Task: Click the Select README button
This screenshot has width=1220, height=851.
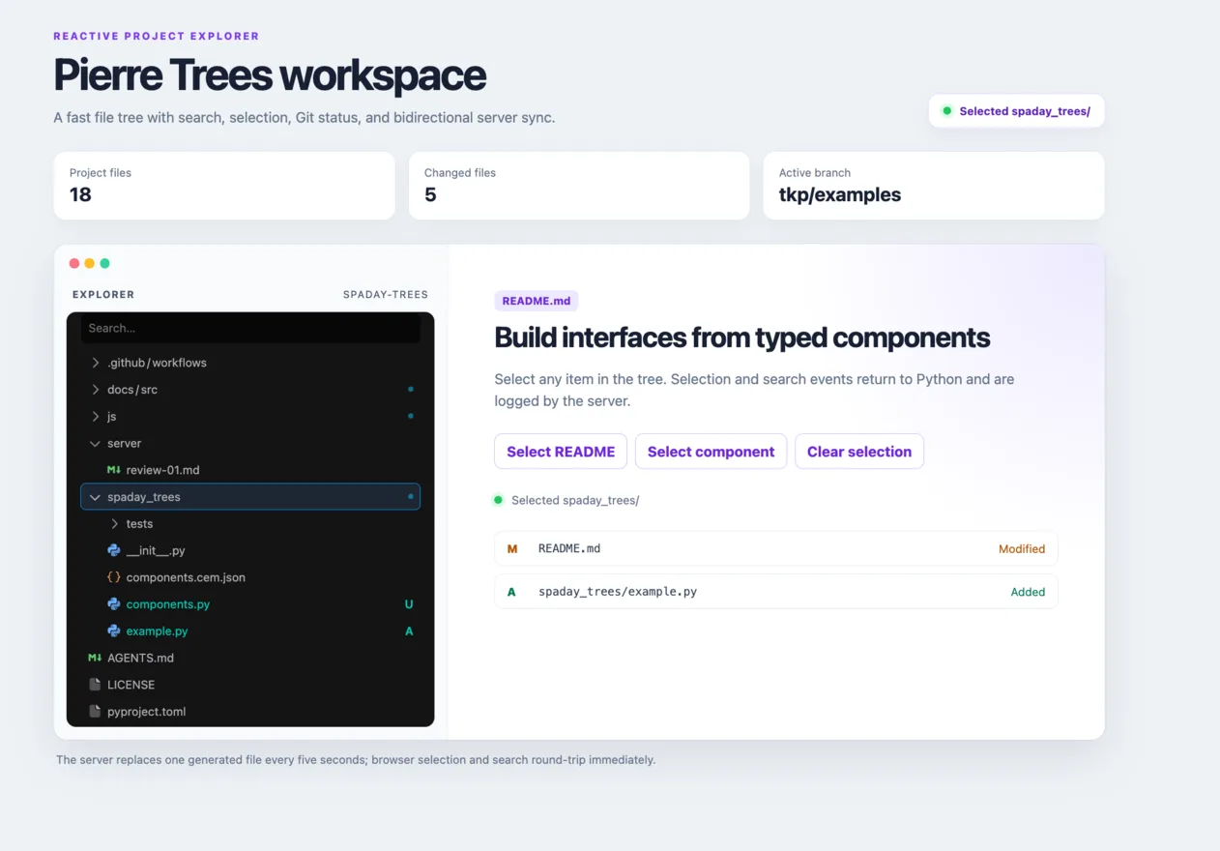Action: [561, 452]
